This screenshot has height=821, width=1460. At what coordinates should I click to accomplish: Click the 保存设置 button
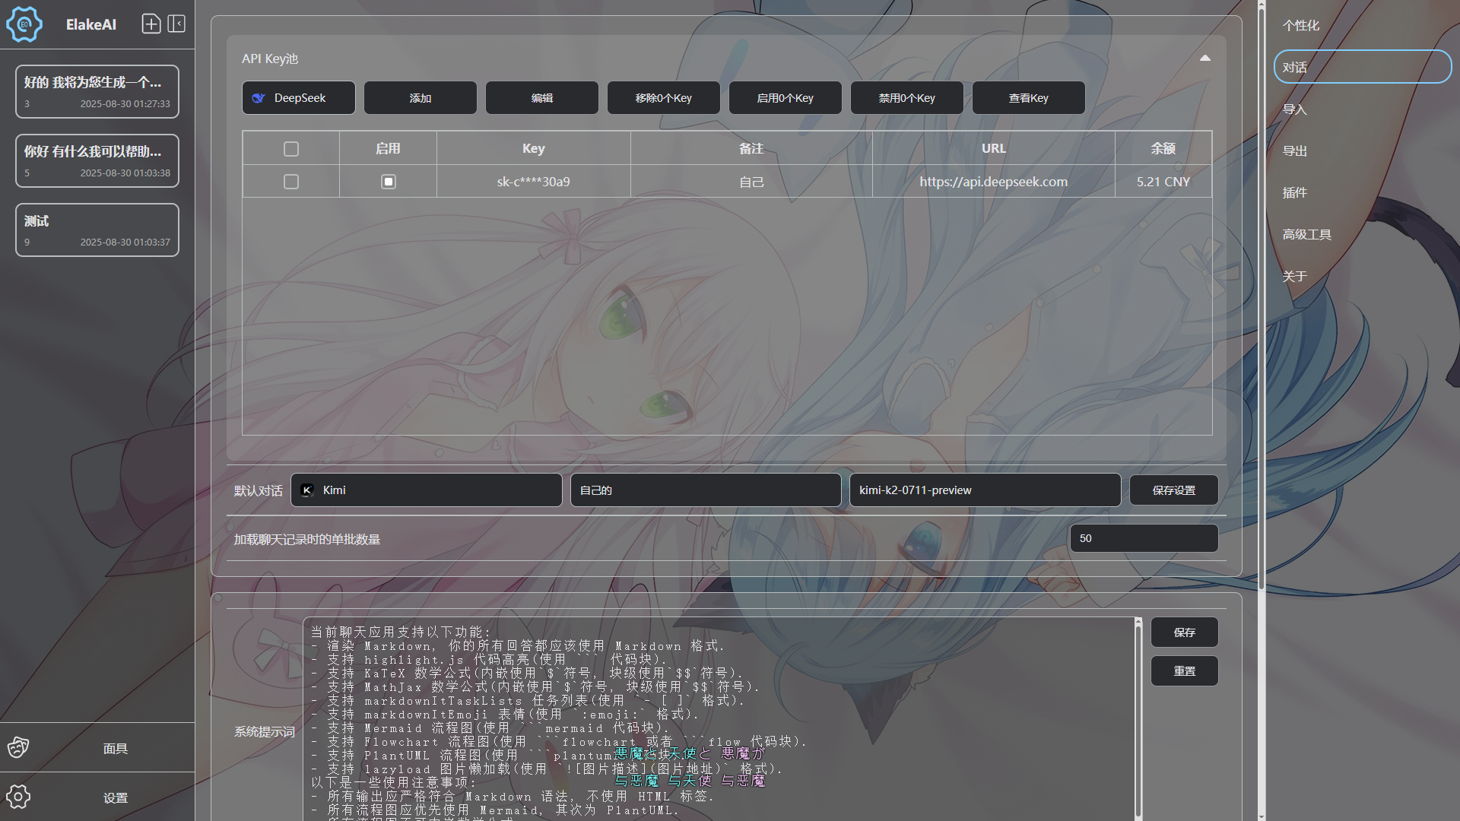[x=1174, y=490]
